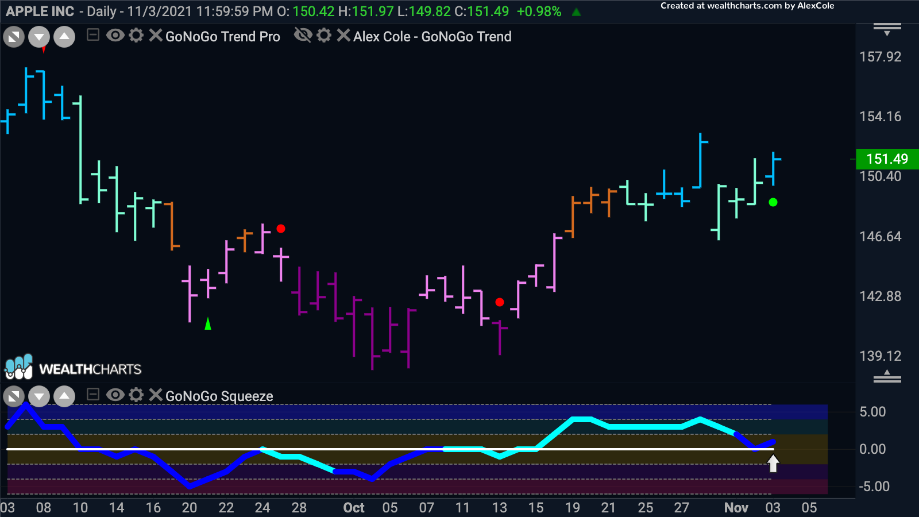Screen dimensions: 919x517
Task: Click the Nov date axis label
Action: click(x=736, y=508)
